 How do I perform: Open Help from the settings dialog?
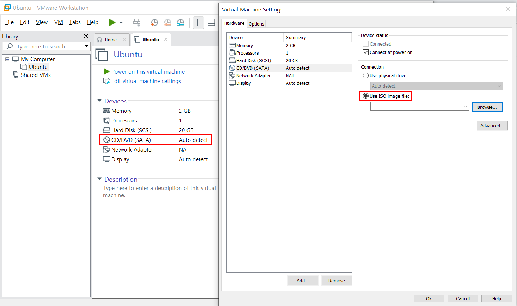click(x=497, y=298)
